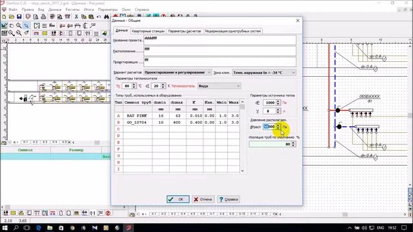
Task: Click the supply temperature 80 stepper
Action: (x=134, y=86)
